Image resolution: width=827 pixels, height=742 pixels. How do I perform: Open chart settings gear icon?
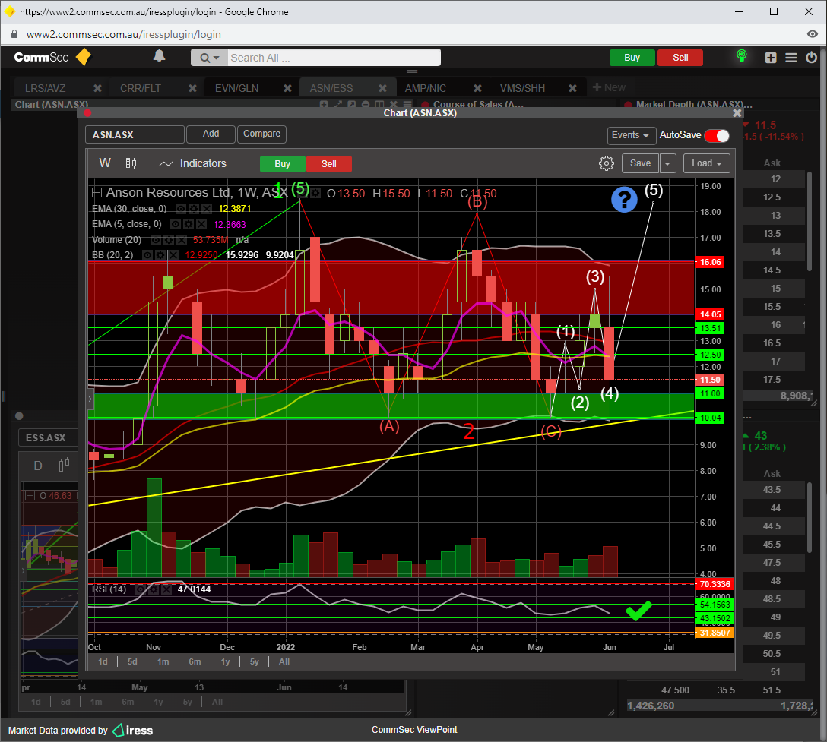point(606,163)
